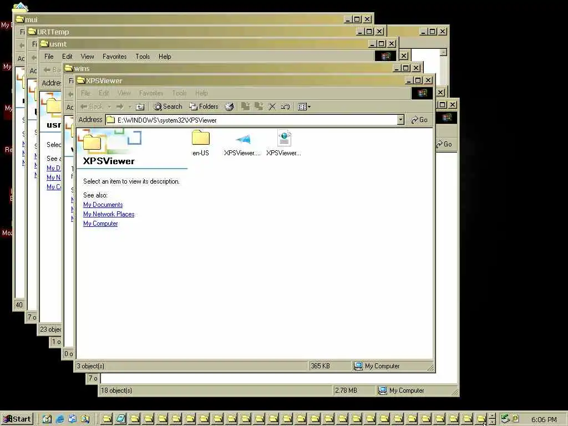Click the Move To toolbar icon
Viewport: 568px width, 426px height.
(246, 106)
